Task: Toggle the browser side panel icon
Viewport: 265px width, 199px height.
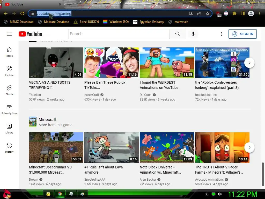Action: 243,13
